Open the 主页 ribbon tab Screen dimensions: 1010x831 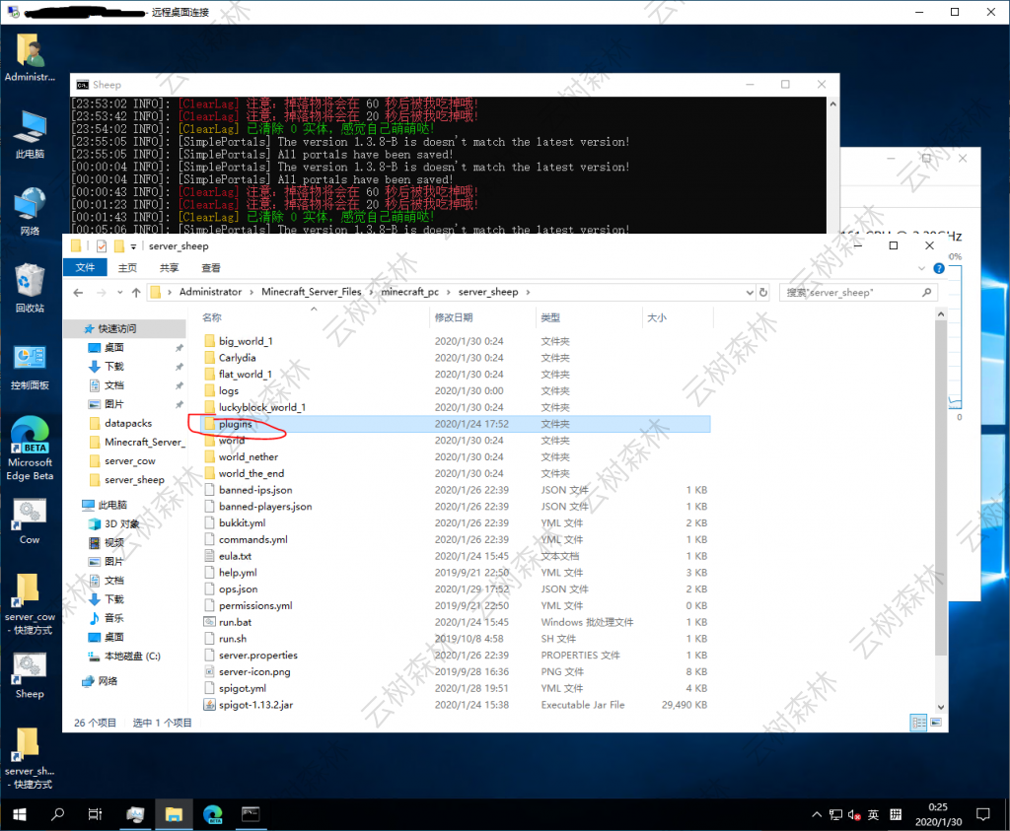(x=127, y=268)
